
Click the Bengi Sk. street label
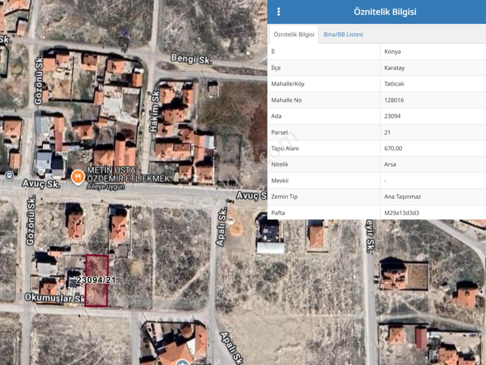click(x=192, y=59)
